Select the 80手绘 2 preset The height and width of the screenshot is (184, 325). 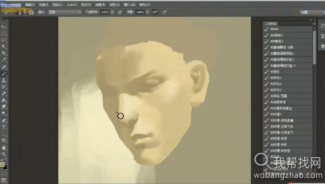coord(288,84)
